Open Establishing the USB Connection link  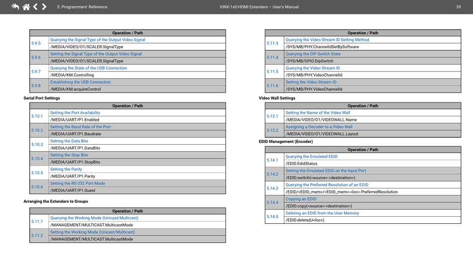(80, 82)
